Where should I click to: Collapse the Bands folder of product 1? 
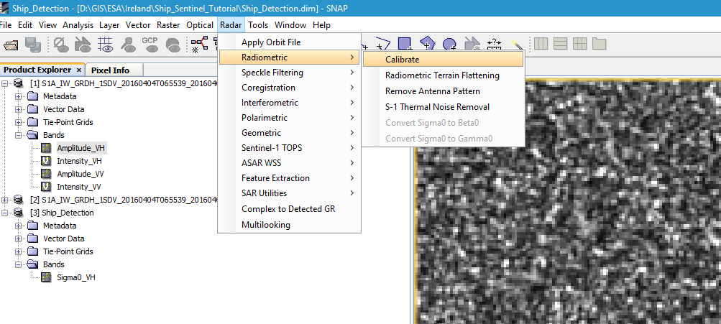[19, 135]
